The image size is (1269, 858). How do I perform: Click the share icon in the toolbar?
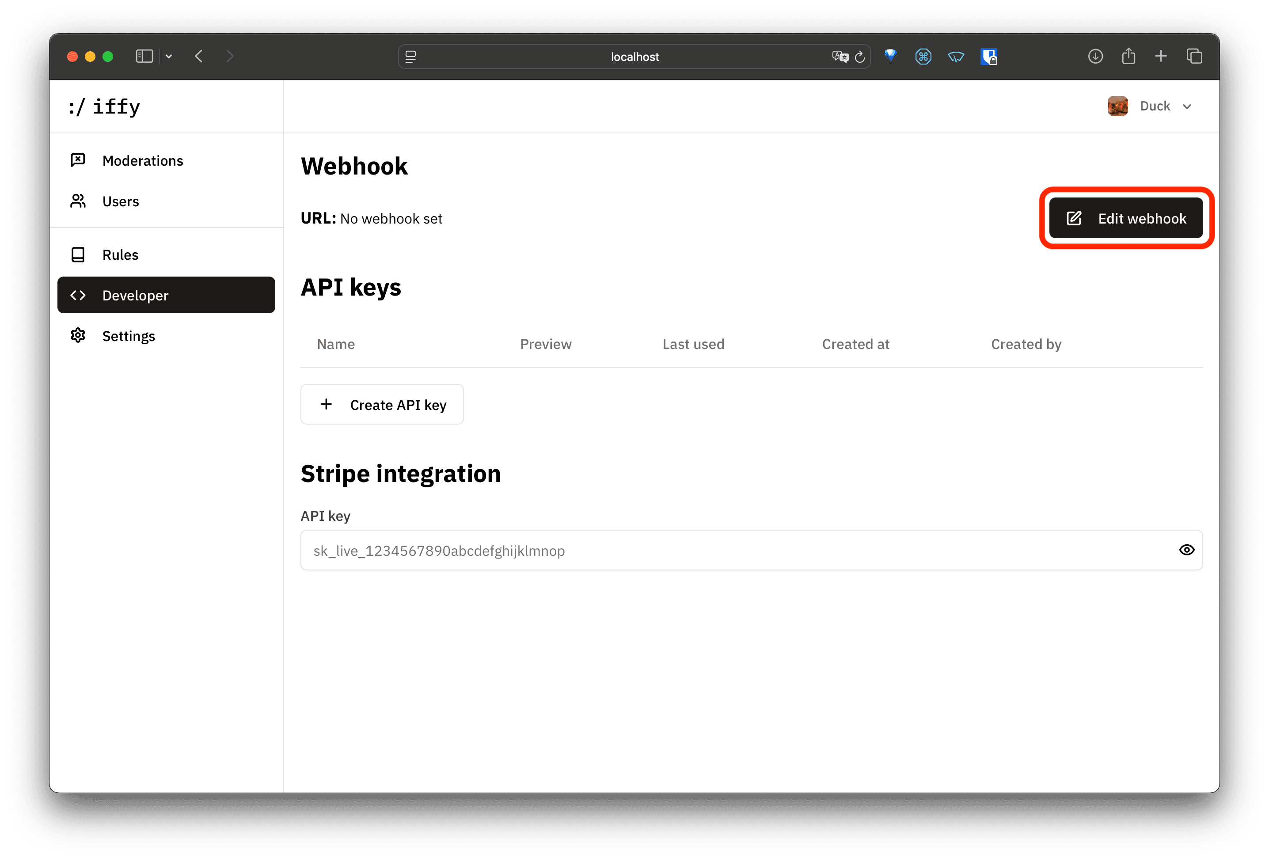pyautogui.click(x=1128, y=56)
